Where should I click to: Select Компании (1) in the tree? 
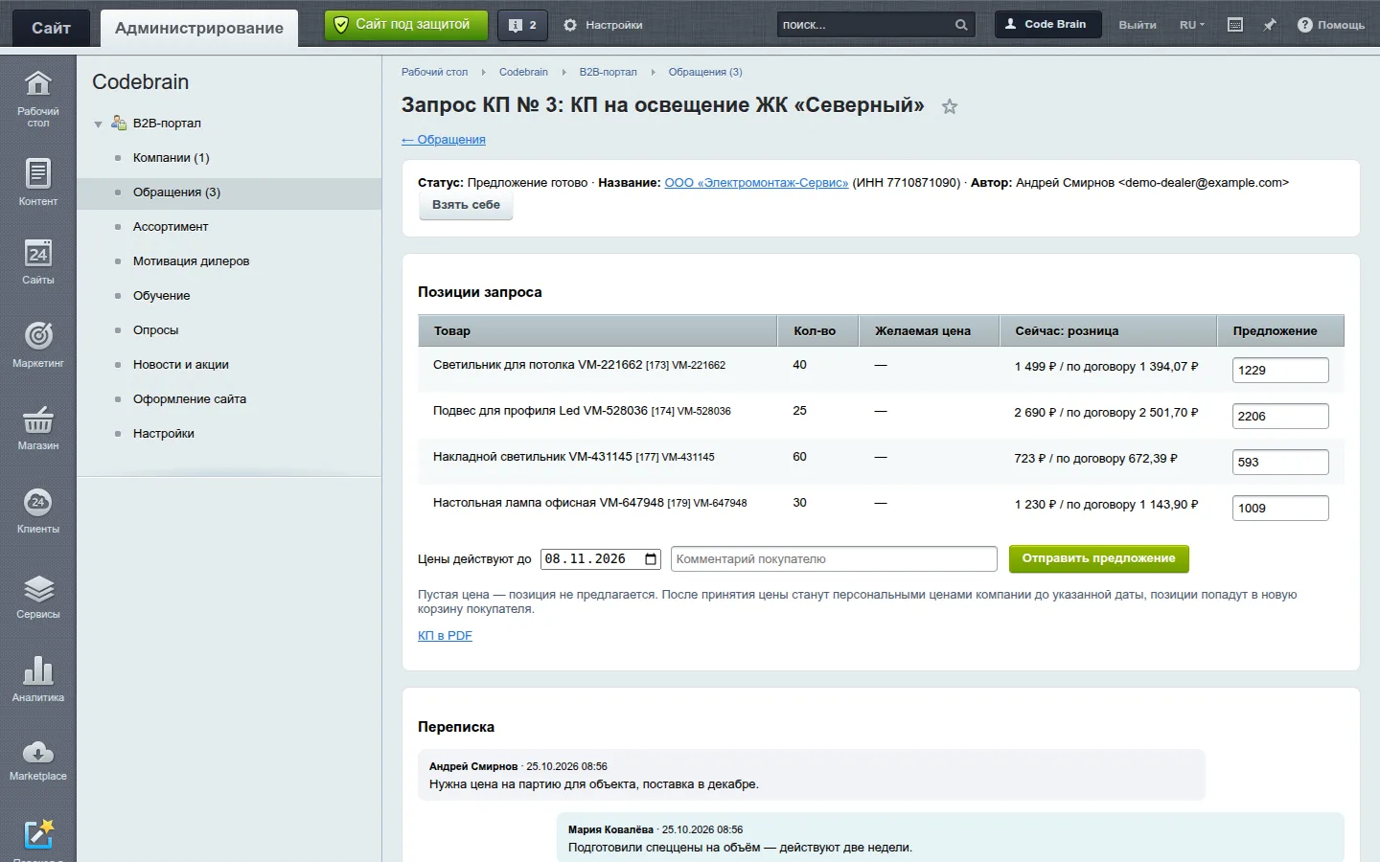(x=171, y=158)
